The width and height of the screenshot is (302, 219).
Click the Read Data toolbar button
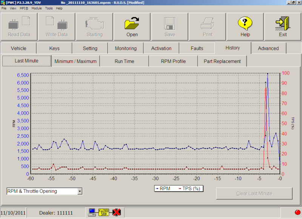19,27
